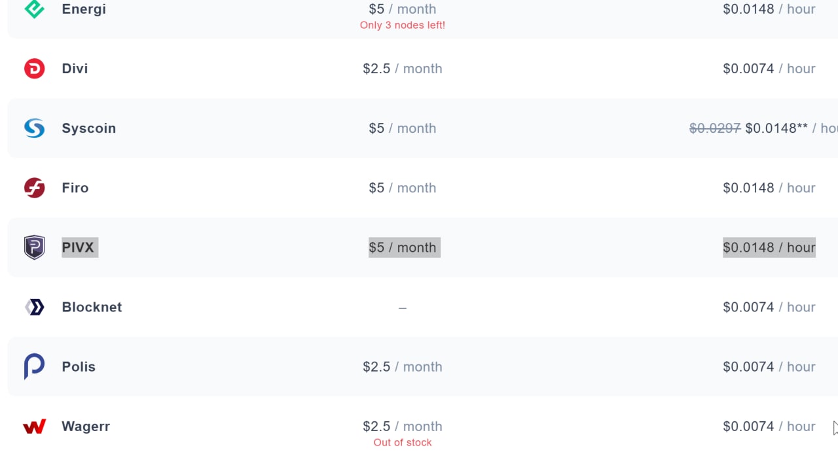The width and height of the screenshot is (838, 454).
Task: Click the Wagerr coin name
Action: (86, 427)
